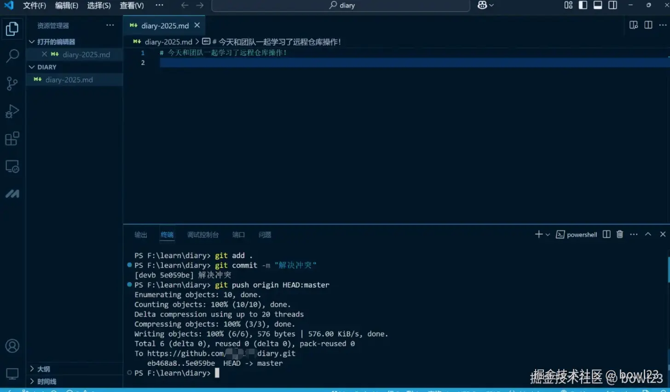The width and height of the screenshot is (670, 392).
Task: Close the terminal panel
Action: [x=663, y=234]
